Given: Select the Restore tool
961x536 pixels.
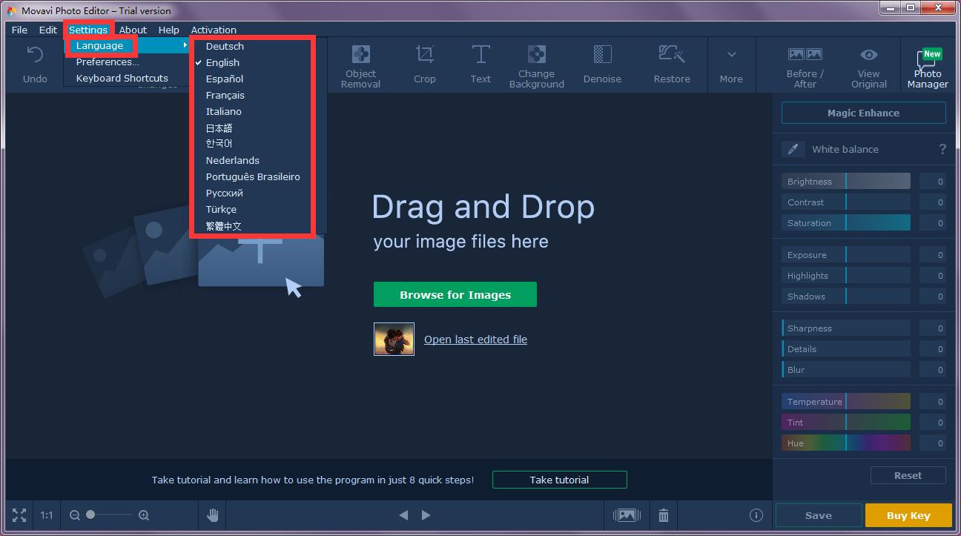Looking at the screenshot, I should 672,66.
